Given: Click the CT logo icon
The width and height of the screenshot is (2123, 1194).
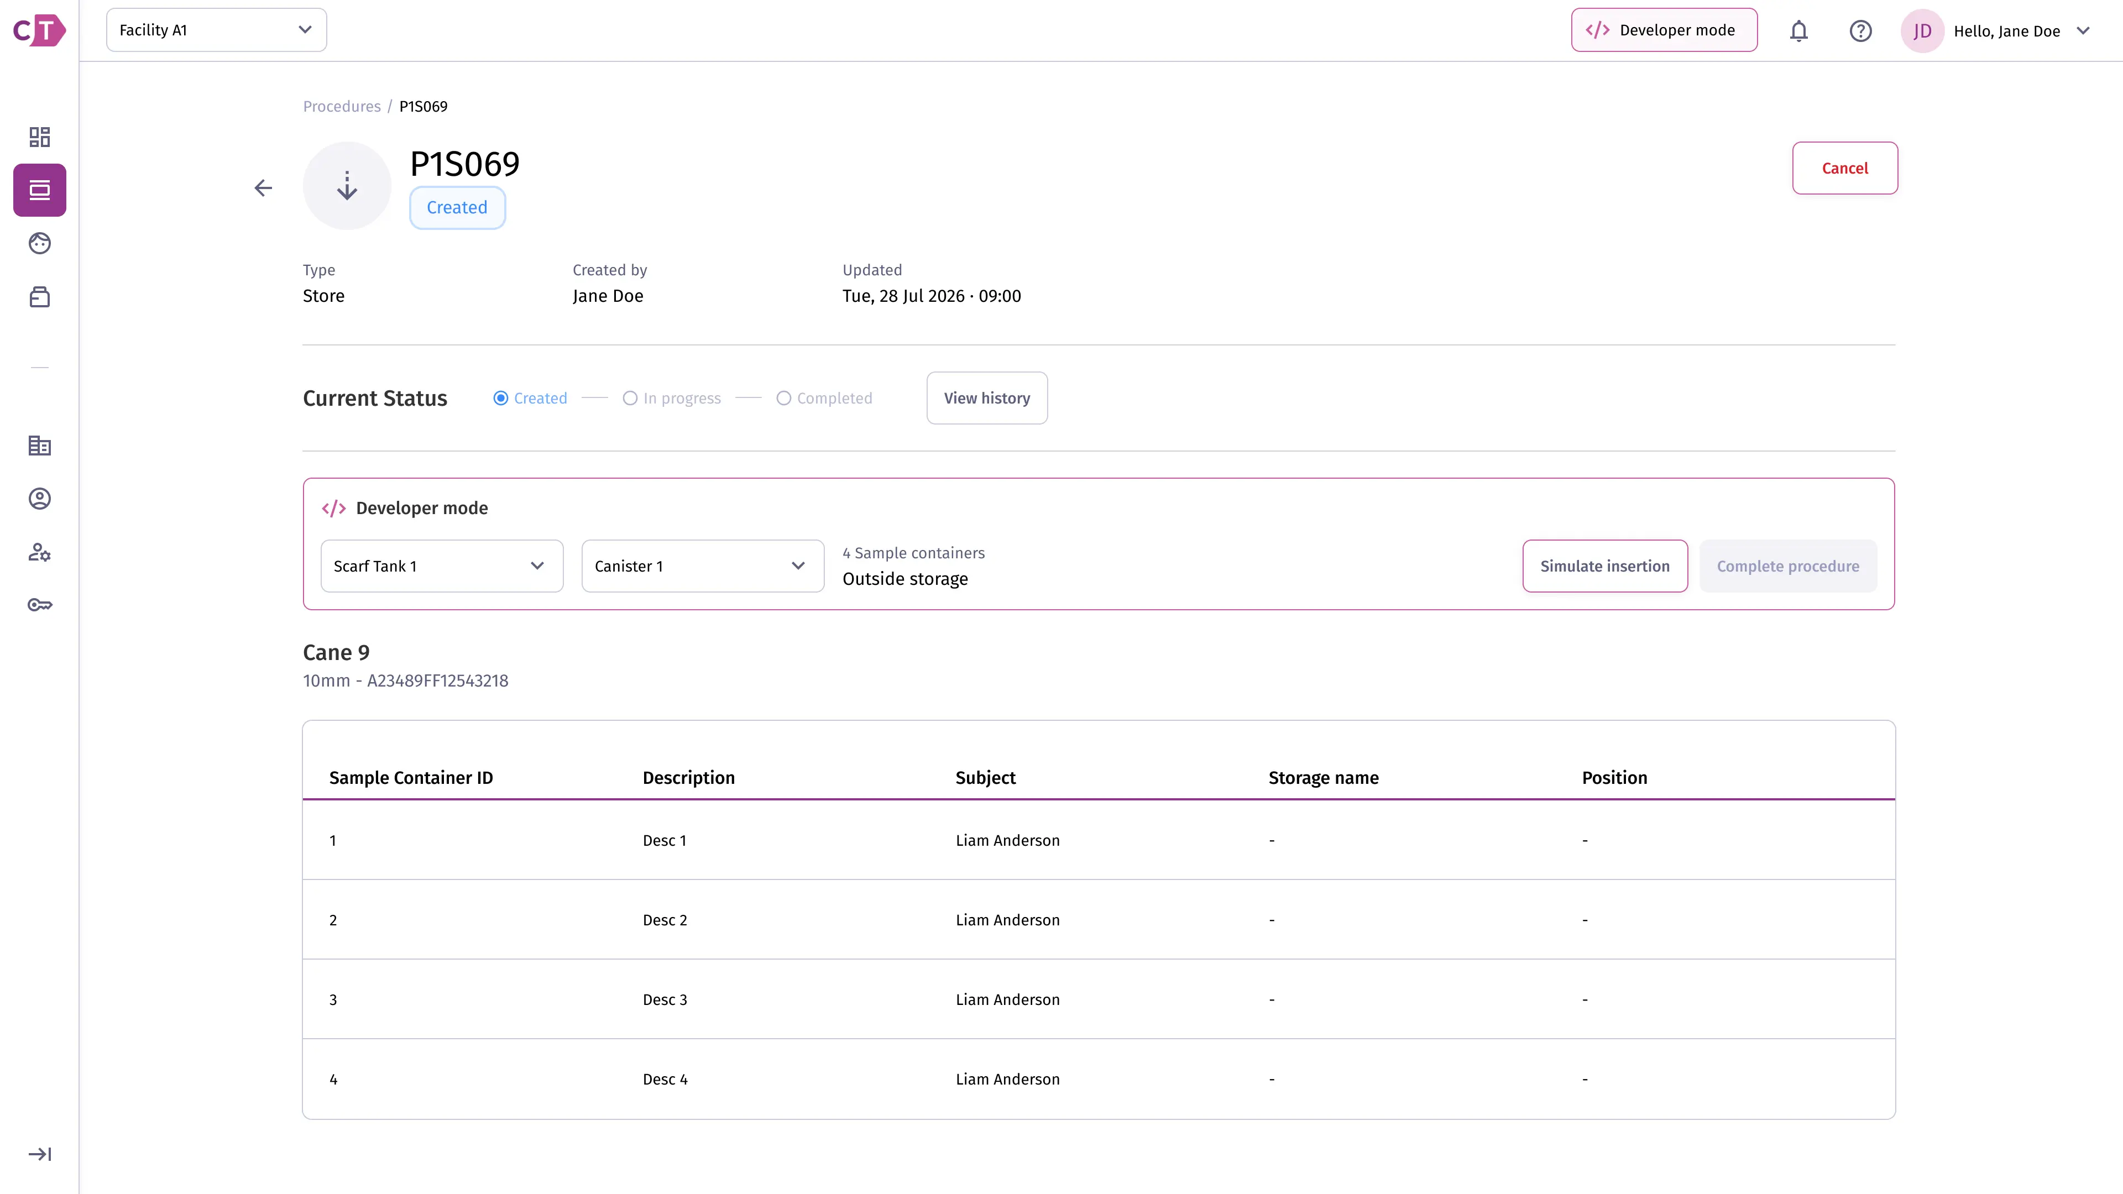Looking at the screenshot, I should click(x=39, y=30).
